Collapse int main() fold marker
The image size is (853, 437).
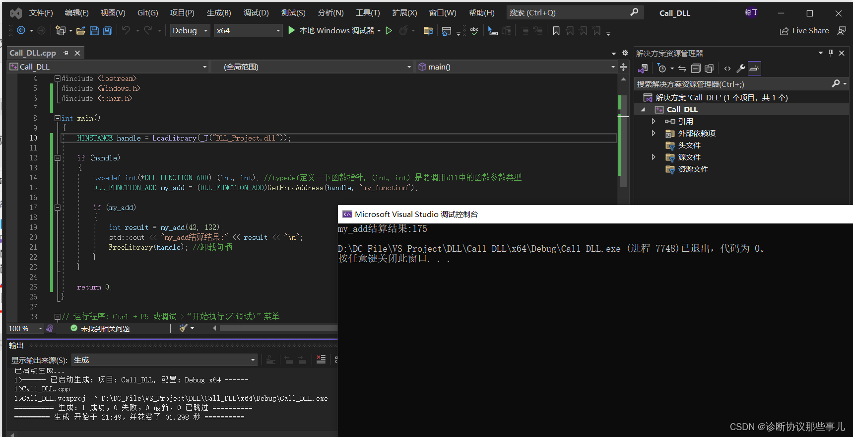[x=58, y=118]
